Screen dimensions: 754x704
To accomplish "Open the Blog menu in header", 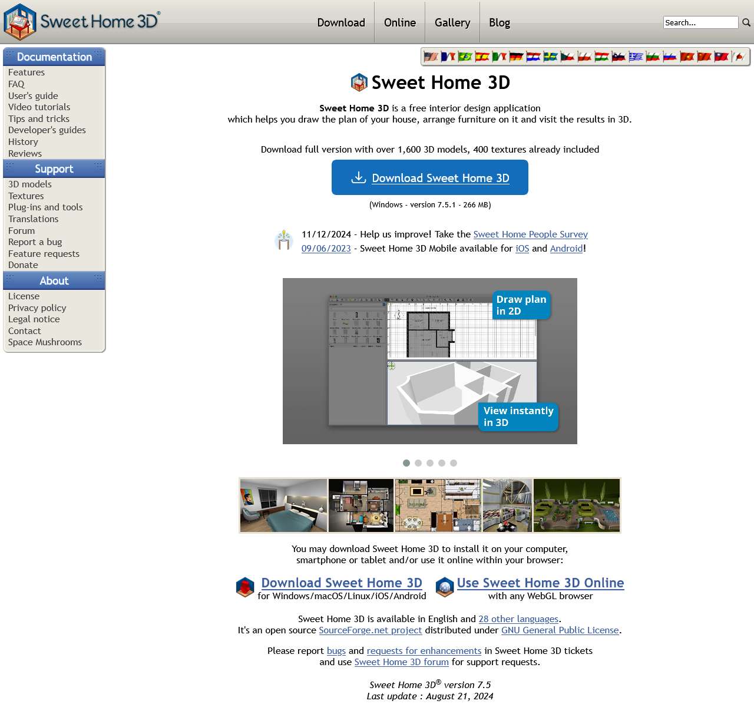I will (500, 22).
